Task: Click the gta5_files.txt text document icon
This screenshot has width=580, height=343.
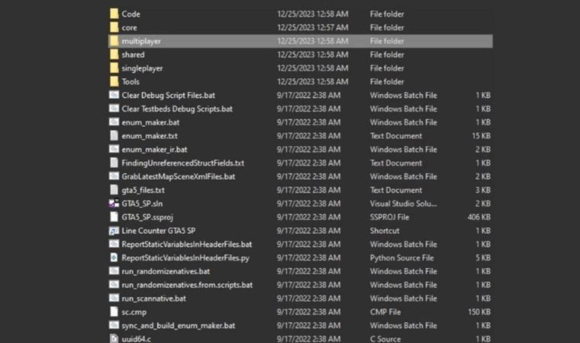Action: [x=114, y=190]
